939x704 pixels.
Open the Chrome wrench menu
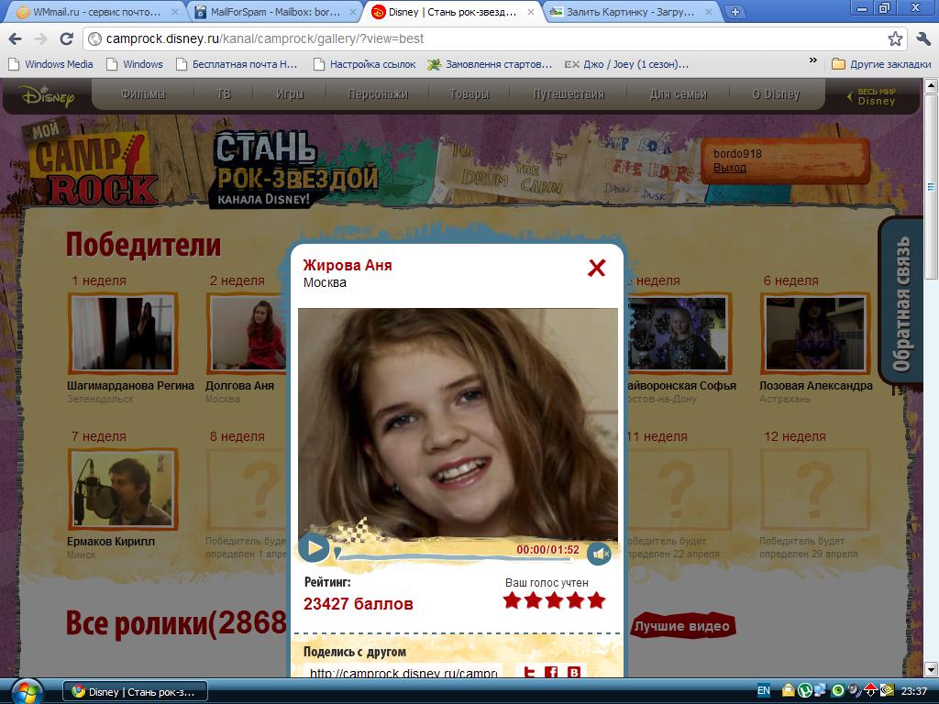(x=923, y=38)
